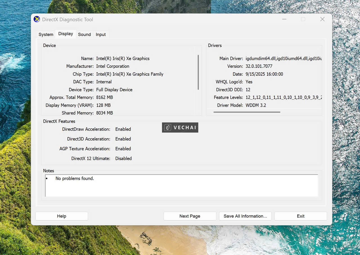360x255 pixels.
Task: Open the Sound tab
Action: 84,34
